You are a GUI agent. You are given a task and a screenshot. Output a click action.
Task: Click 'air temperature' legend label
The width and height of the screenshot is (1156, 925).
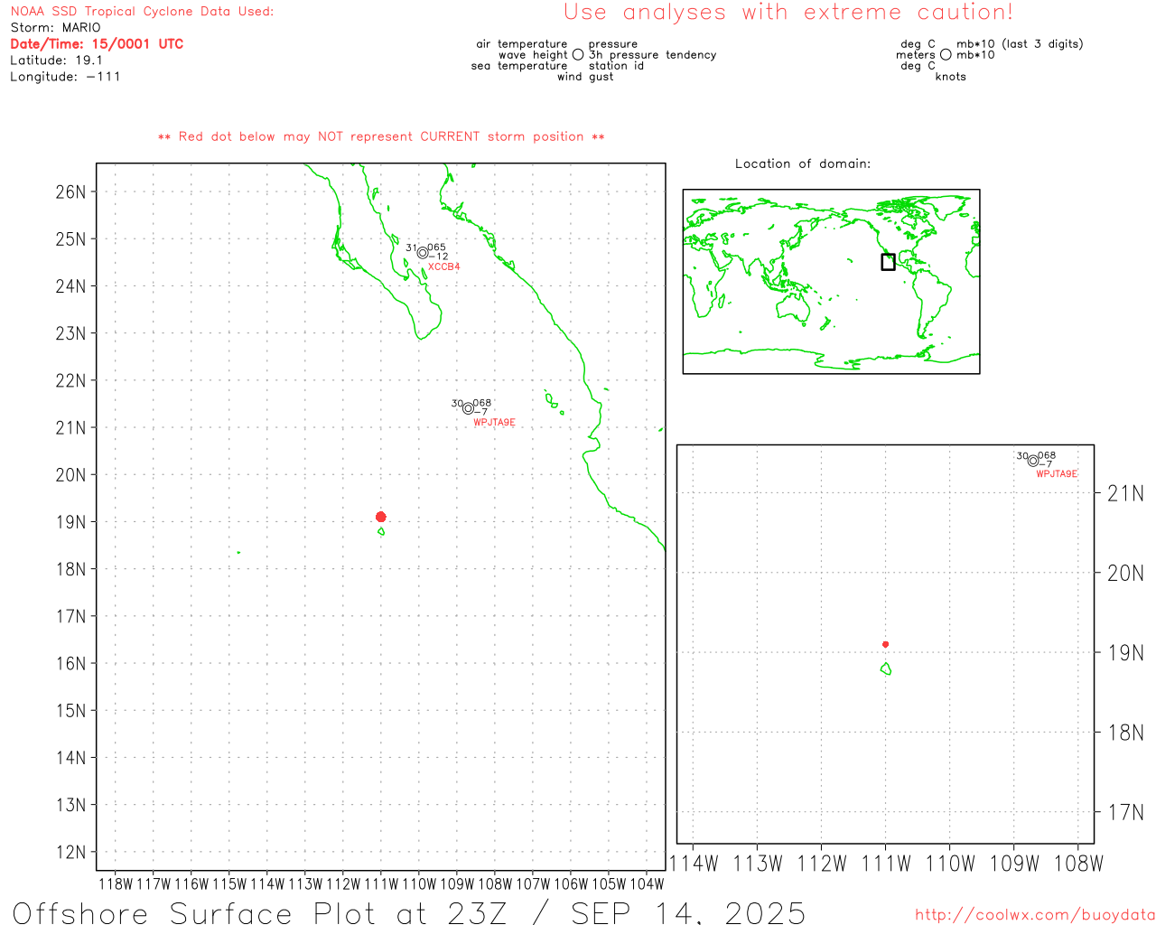(x=522, y=44)
